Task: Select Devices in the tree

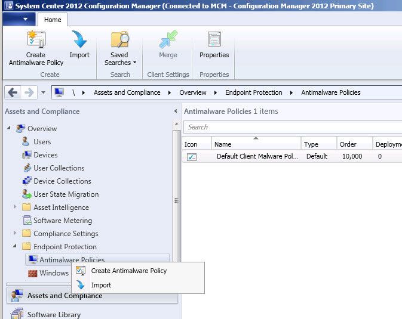Action: (45, 155)
